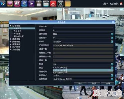Click the yellow window layout icon
The height and width of the screenshot is (99, 124).
click(68, 4)
